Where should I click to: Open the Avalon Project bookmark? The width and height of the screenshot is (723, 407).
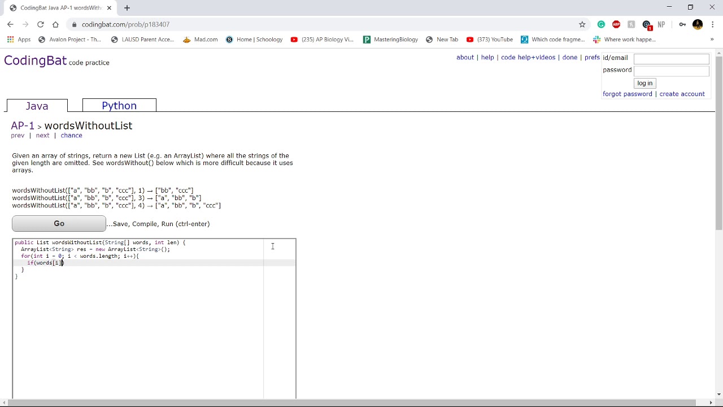69,40
